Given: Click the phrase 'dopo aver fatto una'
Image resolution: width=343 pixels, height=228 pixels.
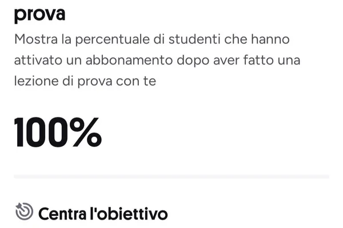Looking at the screenshot, I should 238,60.
